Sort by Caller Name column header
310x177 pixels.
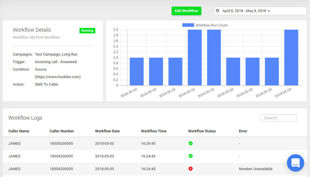[19, 131]
